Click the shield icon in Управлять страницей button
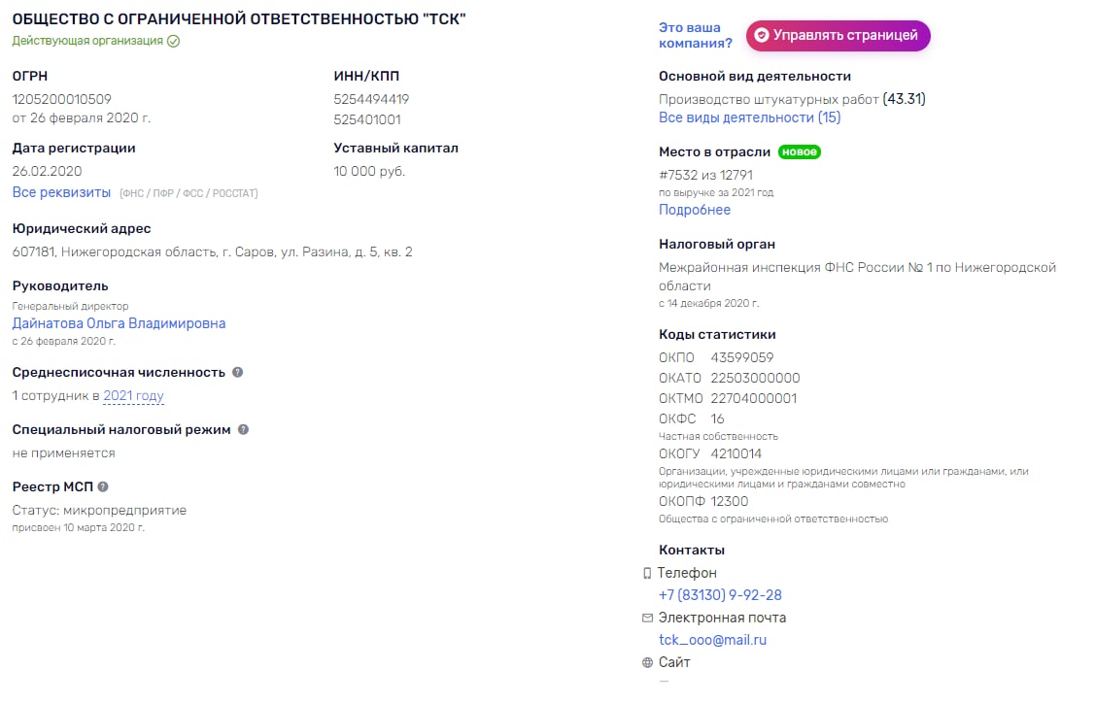 click(761, 36)
